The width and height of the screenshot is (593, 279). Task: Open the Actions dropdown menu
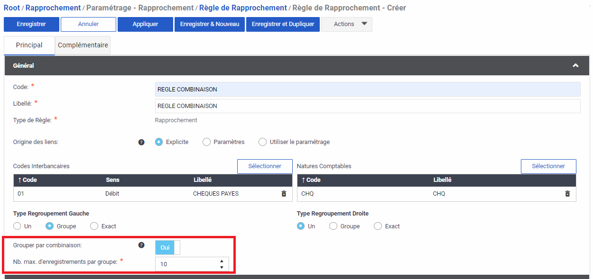coord(346,24)
